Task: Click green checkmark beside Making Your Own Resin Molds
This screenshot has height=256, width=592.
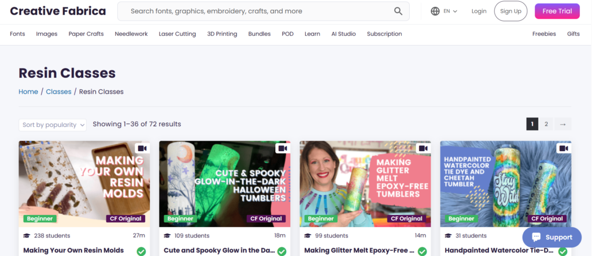Action: click(141, 251)
